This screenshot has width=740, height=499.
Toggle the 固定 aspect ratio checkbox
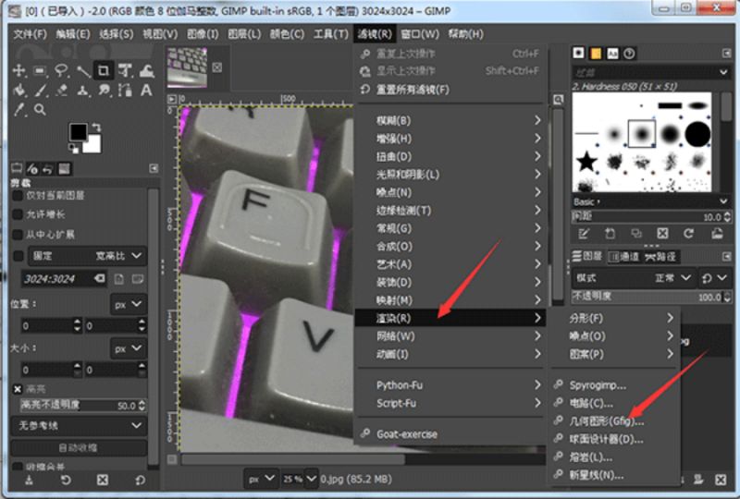18,256
